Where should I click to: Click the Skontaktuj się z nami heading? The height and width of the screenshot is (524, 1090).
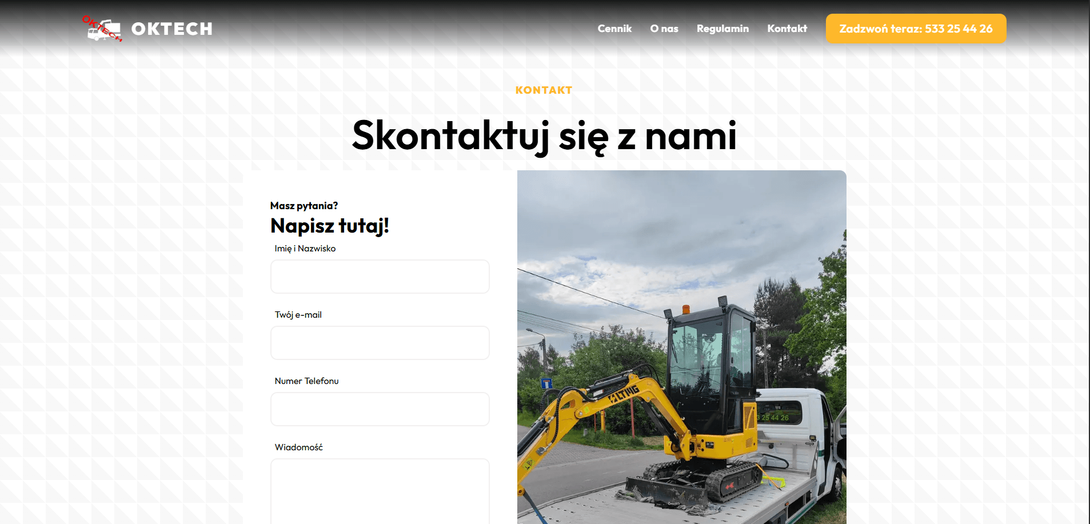click(544, 136)
